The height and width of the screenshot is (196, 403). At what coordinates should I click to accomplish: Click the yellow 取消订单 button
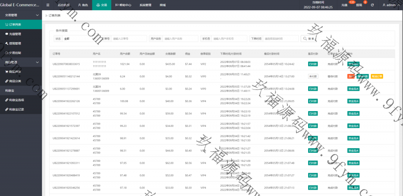[377, 76]
